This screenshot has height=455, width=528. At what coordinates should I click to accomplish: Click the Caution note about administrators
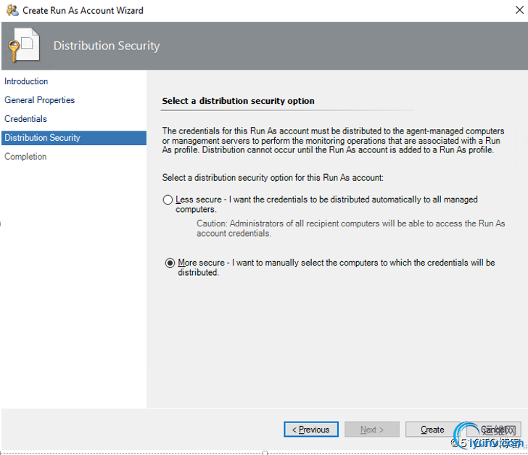click(x=350, y=229)
